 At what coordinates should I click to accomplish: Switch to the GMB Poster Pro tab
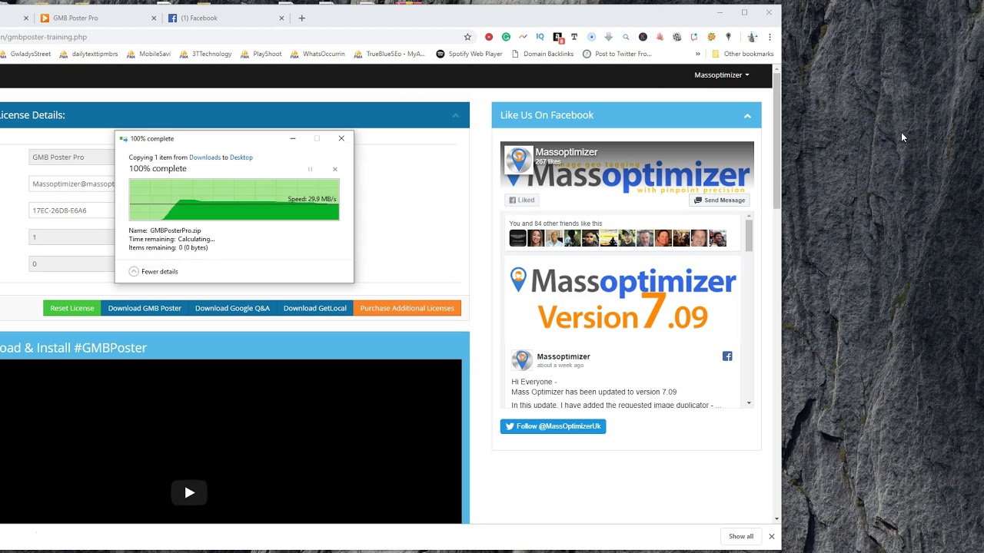(x=97, y=18)
